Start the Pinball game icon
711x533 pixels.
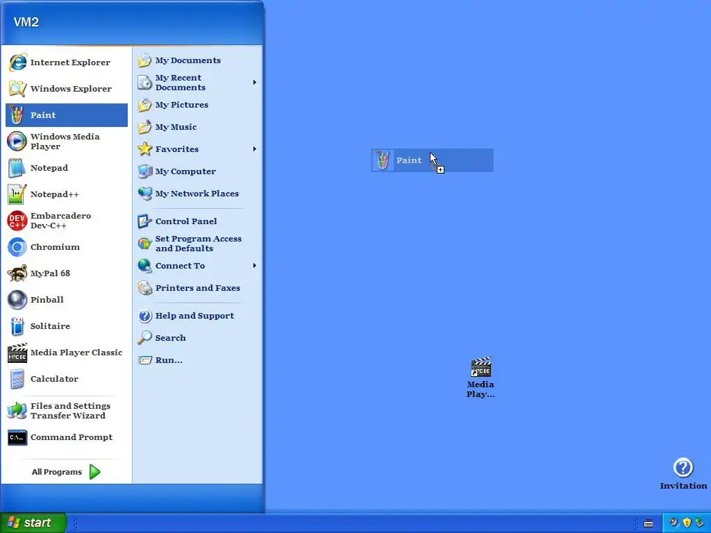[17, 300]
